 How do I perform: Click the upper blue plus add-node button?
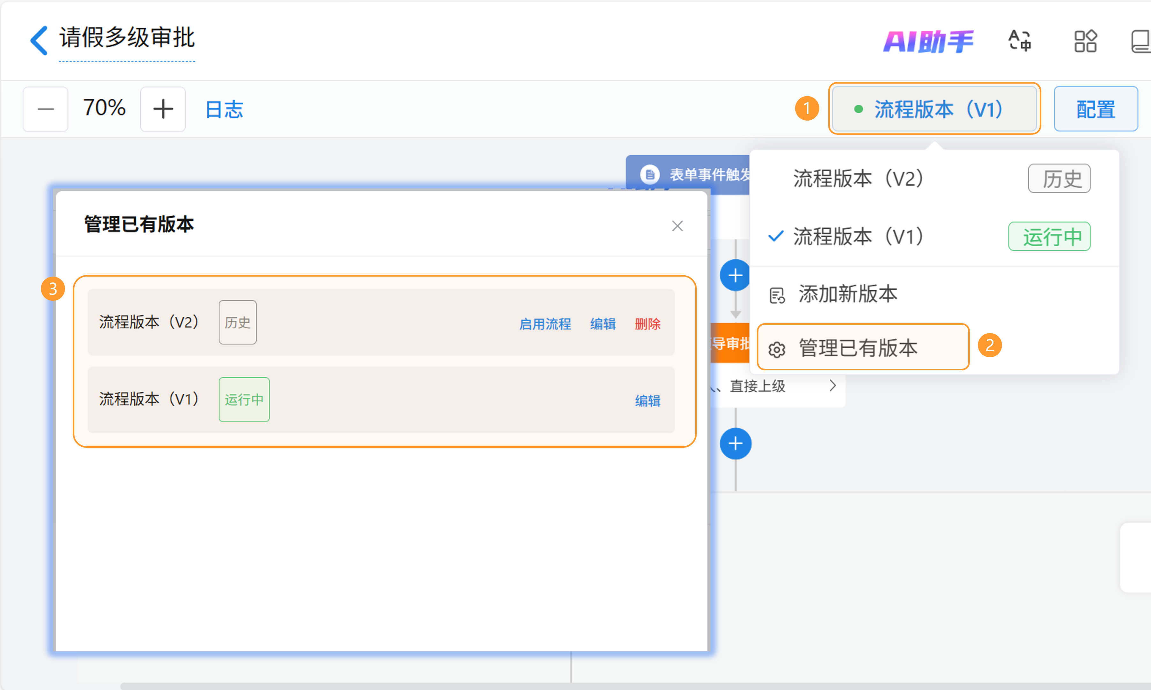[x=735, y=275]
